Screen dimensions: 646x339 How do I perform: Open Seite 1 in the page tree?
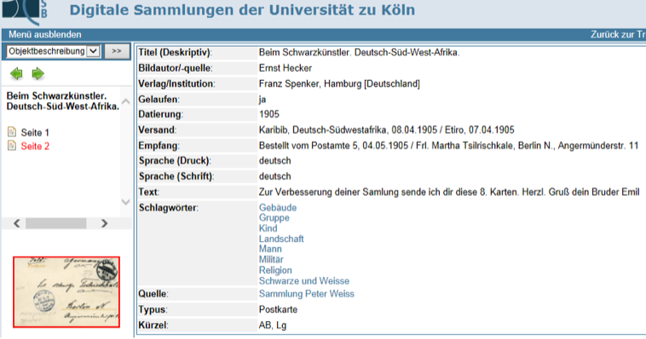click(x=35, y=133)
